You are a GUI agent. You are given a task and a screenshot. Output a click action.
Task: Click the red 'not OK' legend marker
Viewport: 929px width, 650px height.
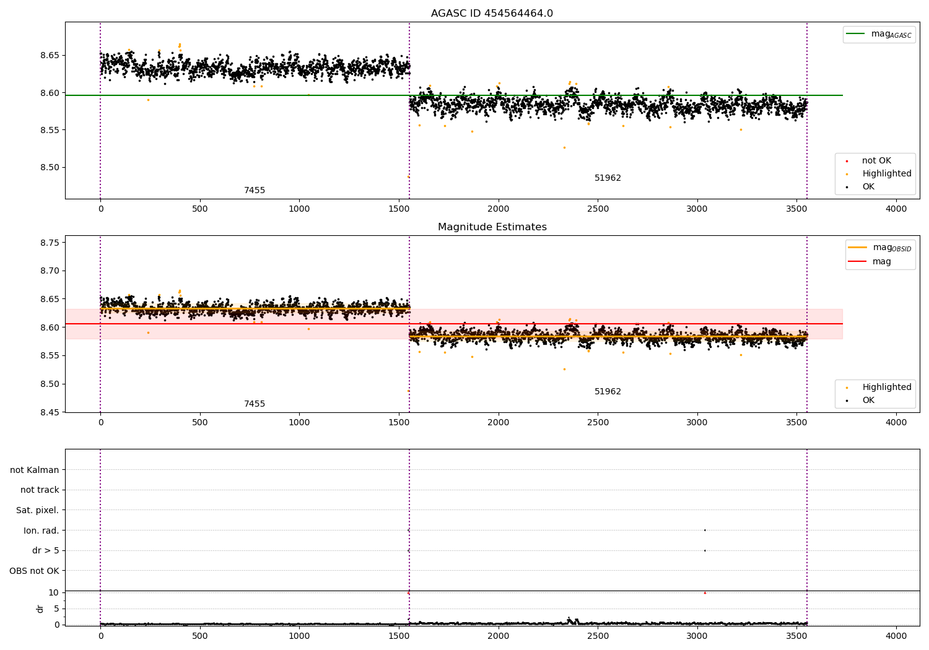[x=847, y=161]
